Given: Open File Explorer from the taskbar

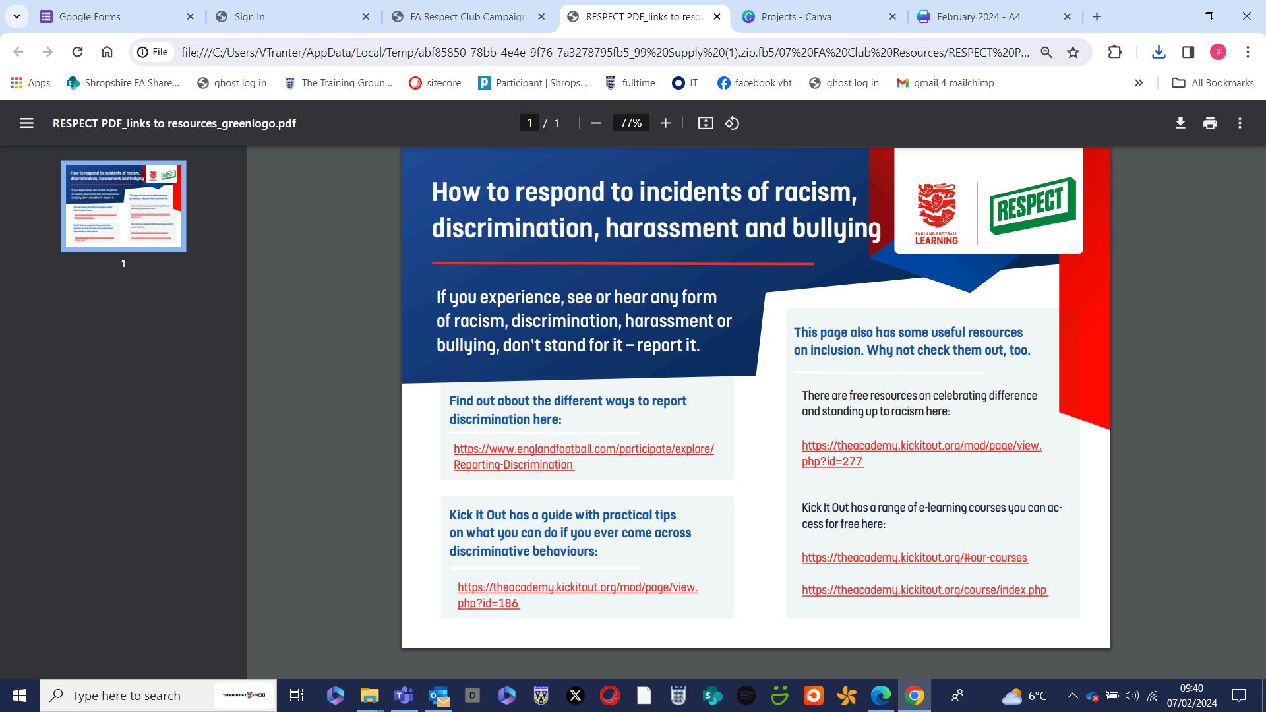Looking at the screenshot, I should click(369, 696).
